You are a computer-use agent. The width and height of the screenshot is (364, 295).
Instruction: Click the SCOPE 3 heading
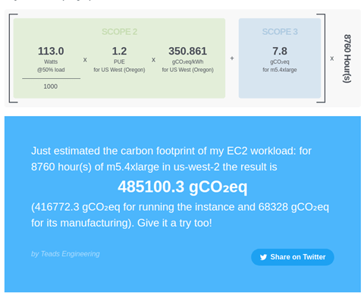[280, 32]
